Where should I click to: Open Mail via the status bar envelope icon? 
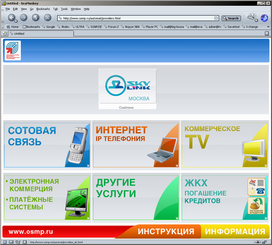pos(11,242)
